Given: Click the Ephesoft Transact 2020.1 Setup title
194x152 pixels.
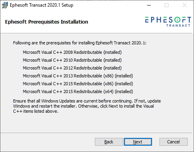Looking at the screenshot, I should pyautogui.click(x=42, y=5).
